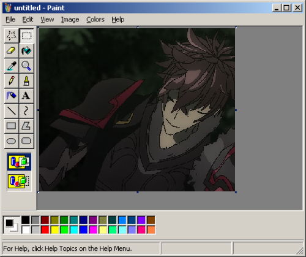Select the Pencil tool

coord(12,80)
